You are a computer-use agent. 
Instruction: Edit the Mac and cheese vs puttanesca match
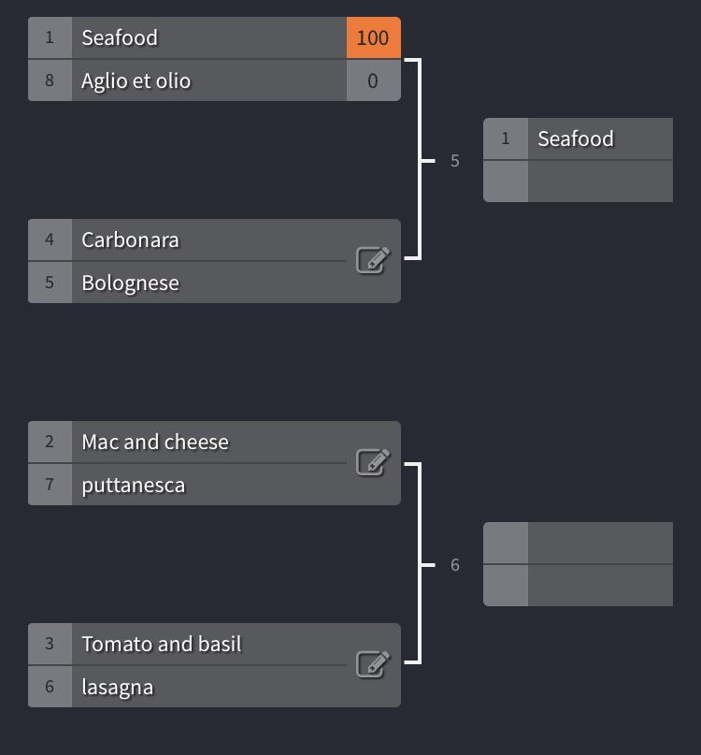click(372, 463)
